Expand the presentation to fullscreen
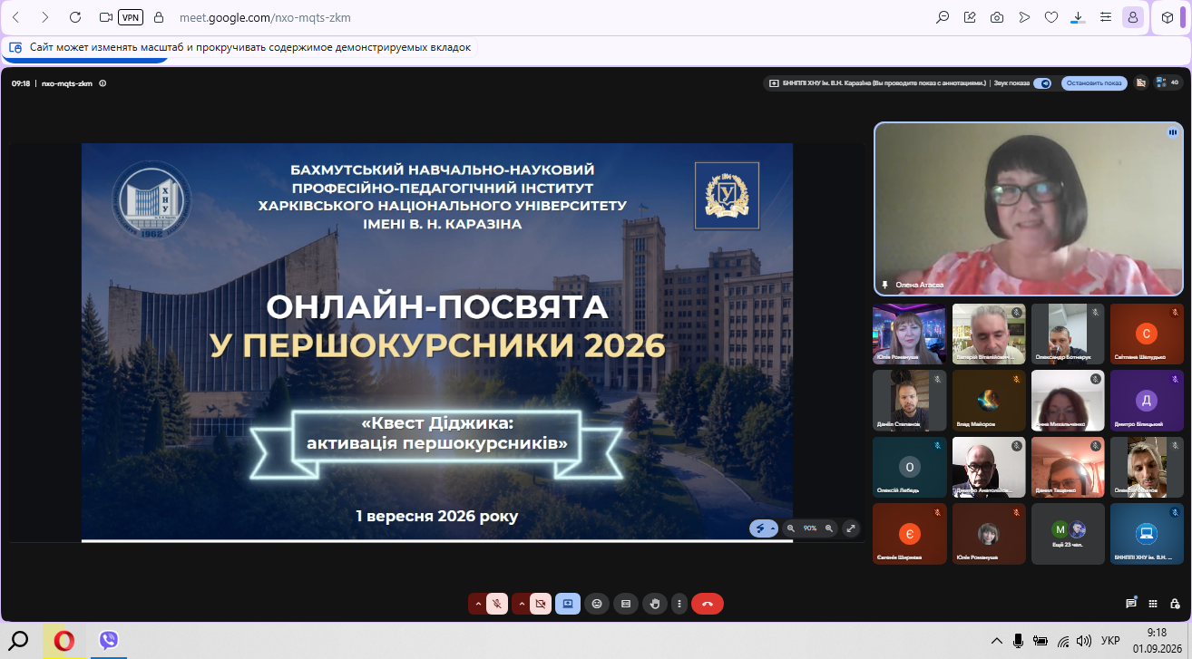Viewport: 1192px width, 659px height. point(850,528)
